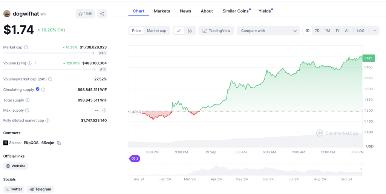Open the official Website link
This screenshot has height=194, width=386.
15,166
